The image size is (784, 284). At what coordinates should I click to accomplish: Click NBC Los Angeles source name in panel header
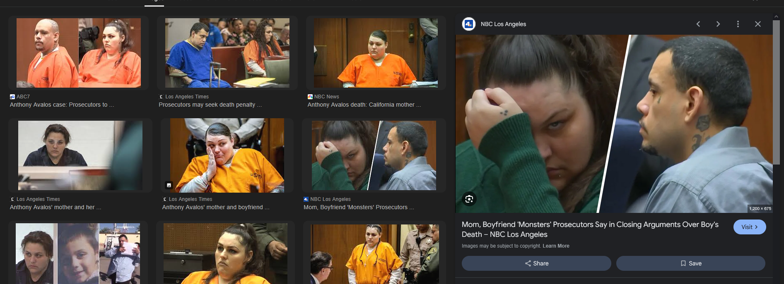tap(503, 24)
